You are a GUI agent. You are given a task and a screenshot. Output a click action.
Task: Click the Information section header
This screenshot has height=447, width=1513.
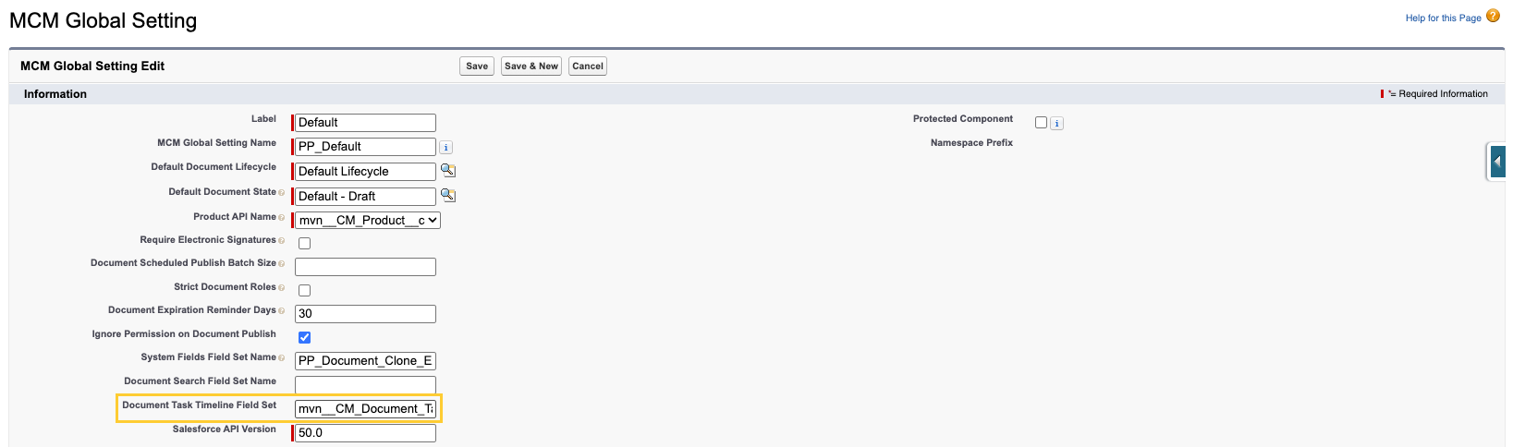[x=55, y=94]
